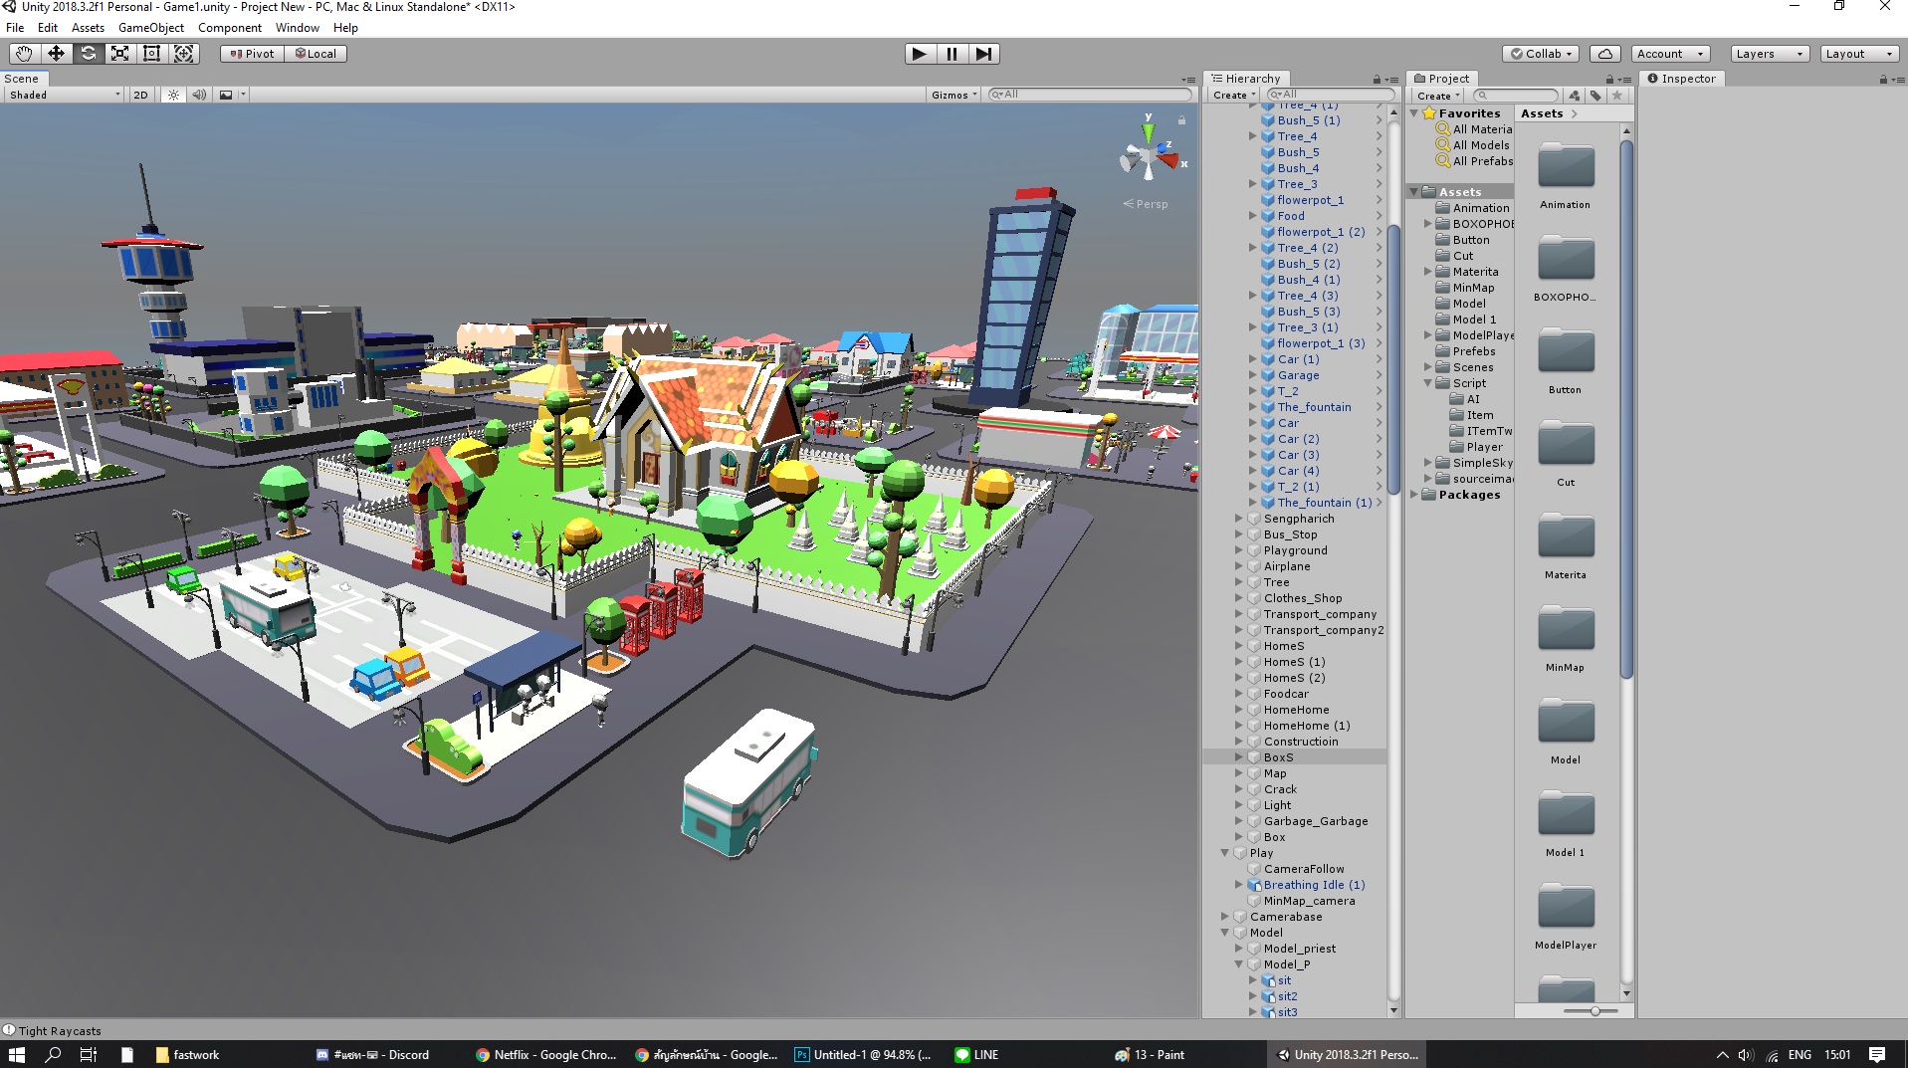Click the Project search field

coord(1514,96)
